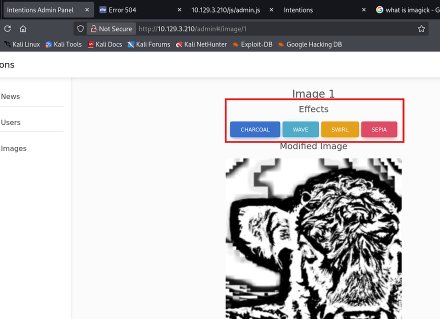Screen dimensions: 440x319
Task: Open the Kali Tools bookmark
Action: [x=63, y=44]
